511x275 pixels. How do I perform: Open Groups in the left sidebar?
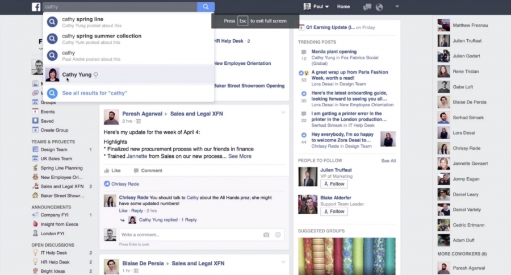pyautogui.click(x=48, y=102)
